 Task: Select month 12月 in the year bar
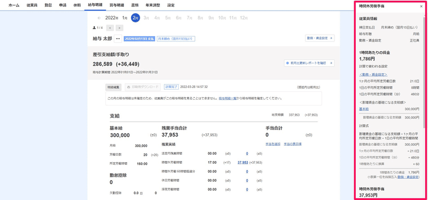(244, 18)
